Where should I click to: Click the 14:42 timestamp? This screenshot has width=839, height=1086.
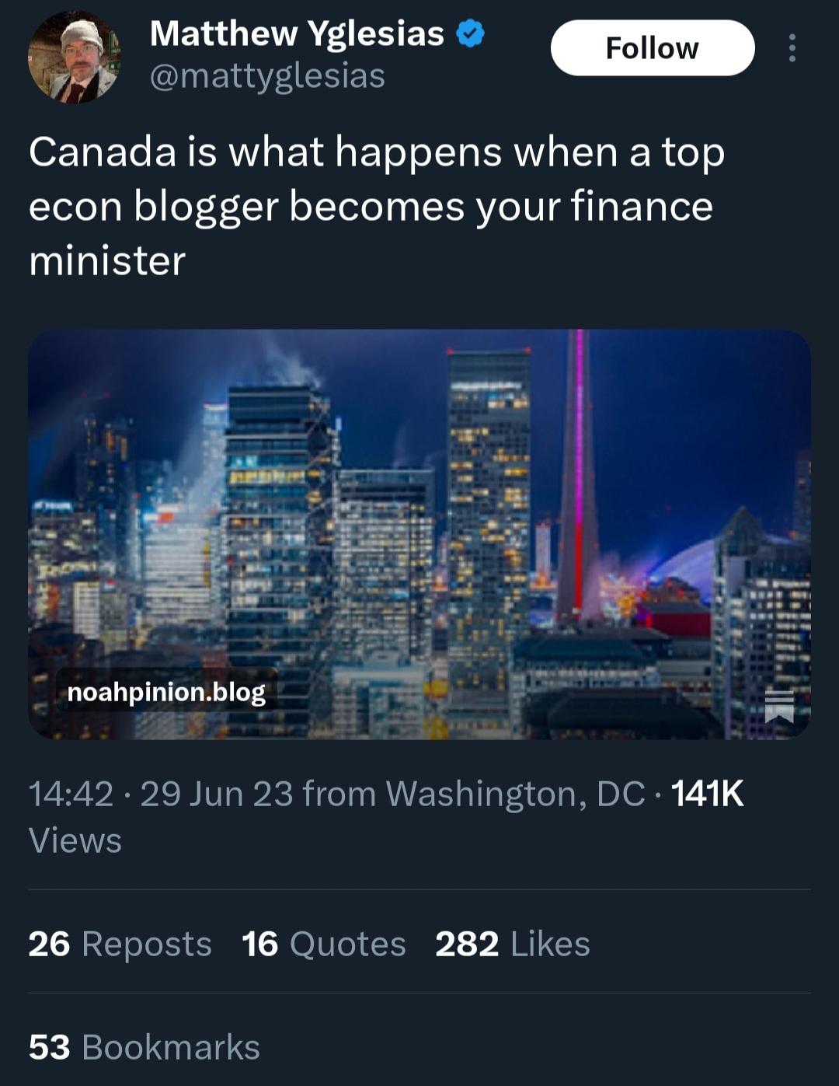(x=71, y=794)
